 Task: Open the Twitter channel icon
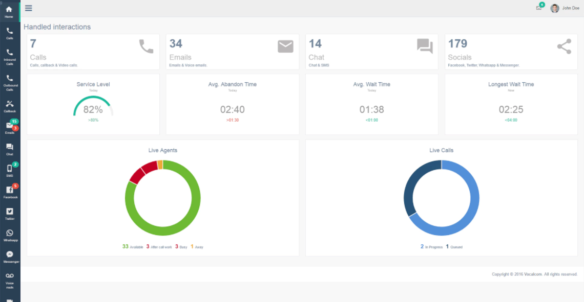click(x=10, y=214)
